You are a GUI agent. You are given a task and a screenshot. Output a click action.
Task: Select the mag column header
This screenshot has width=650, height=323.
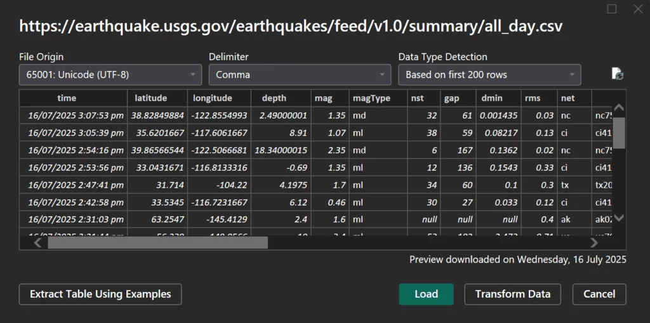(x=330, y=98)
